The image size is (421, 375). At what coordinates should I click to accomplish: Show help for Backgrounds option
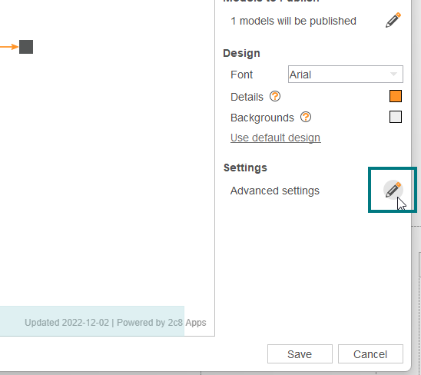tap(306, 117)
